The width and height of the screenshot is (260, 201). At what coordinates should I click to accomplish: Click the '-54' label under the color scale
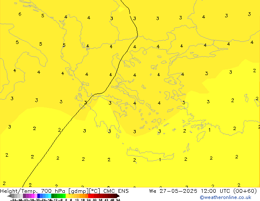pos(13,200)
